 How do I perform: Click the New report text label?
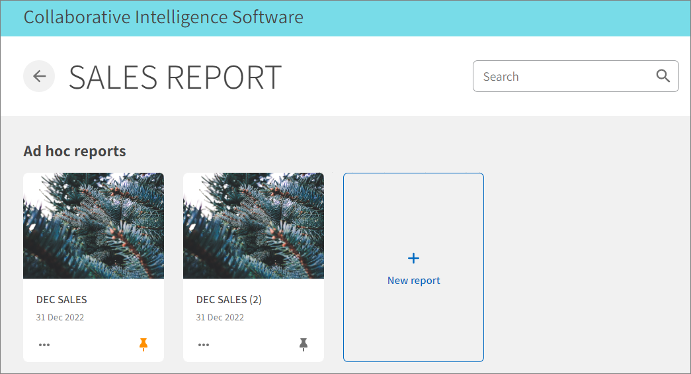click(x=413, y=281)
